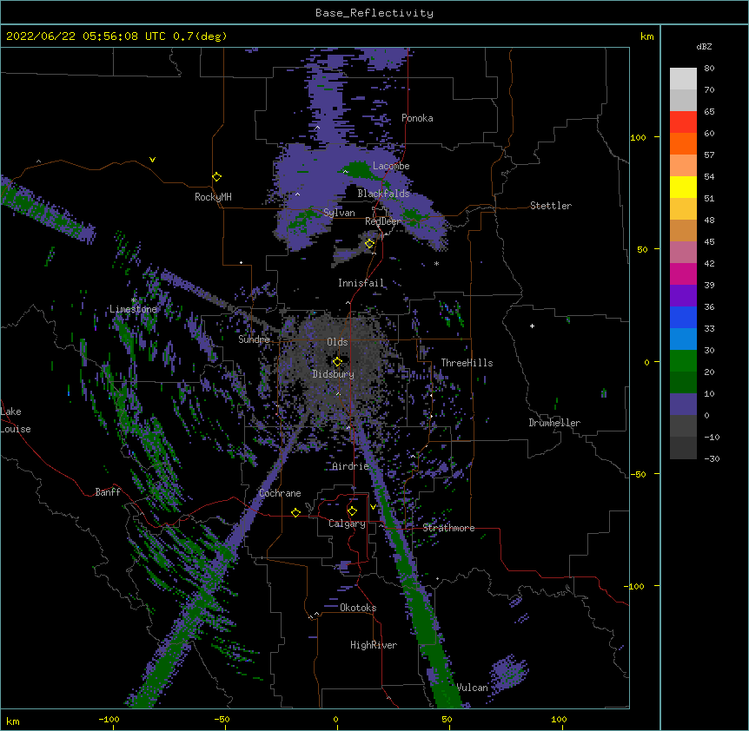Select the Didsbury label

tap(334, 374)
